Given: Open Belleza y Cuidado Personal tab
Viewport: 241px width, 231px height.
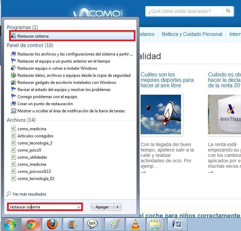Looking at the screenshot, I should 192,34.
